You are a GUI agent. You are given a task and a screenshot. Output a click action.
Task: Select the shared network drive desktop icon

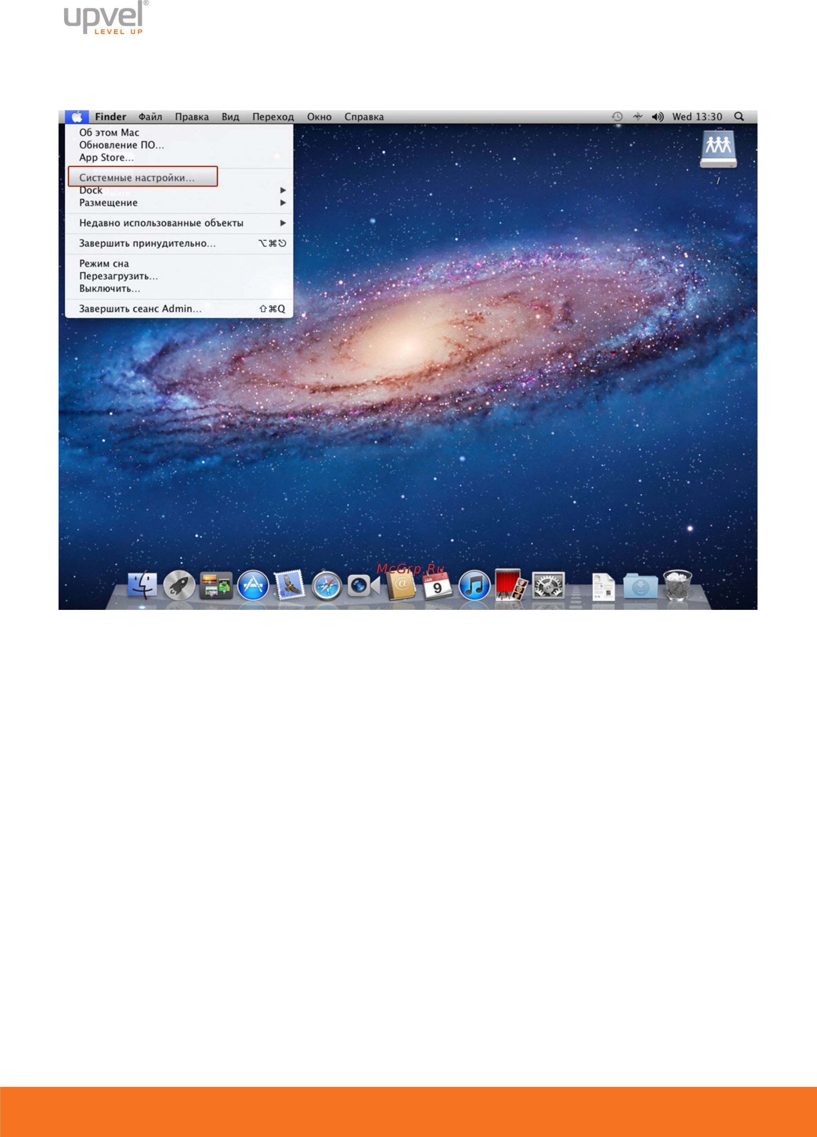(718, 149)
